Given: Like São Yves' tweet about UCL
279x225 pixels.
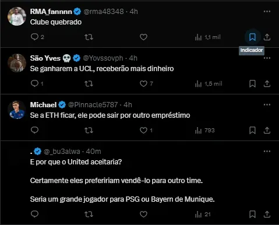Looking at the screenshot, I should pos(143,84).
